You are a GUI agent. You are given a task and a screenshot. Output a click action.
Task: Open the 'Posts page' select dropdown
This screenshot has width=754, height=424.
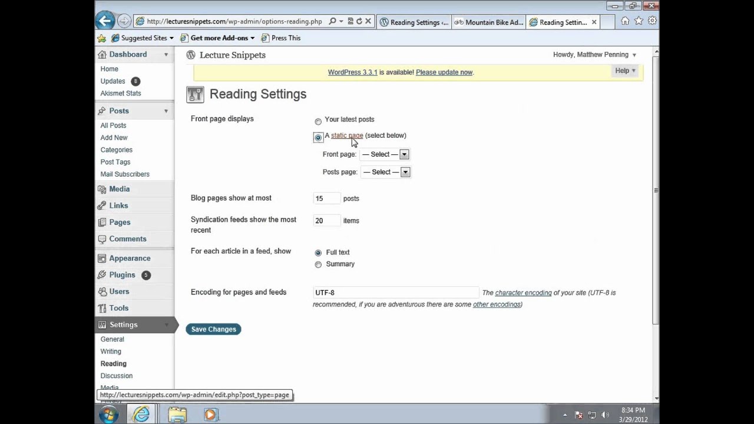coord(385,172)
